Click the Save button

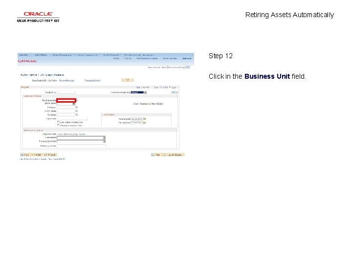pyautogui.click(x=25, y=155)
